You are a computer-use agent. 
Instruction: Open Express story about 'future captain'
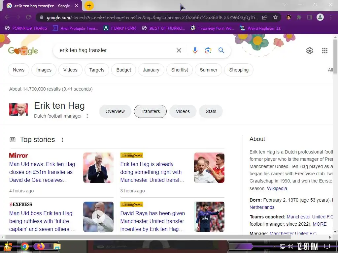[43, 221]
